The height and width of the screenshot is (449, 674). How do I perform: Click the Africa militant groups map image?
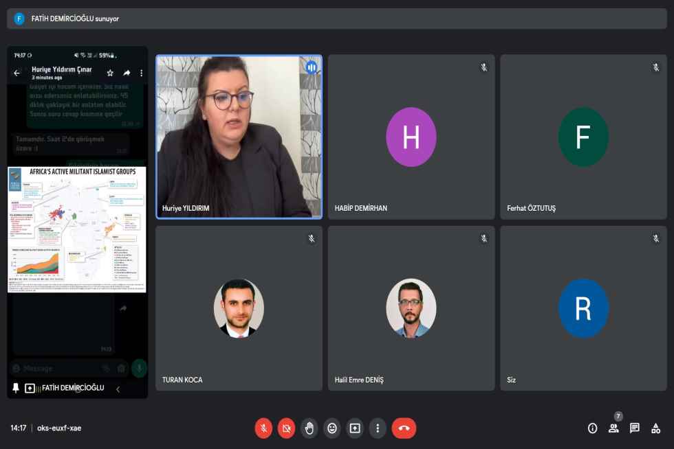(77, 229)
